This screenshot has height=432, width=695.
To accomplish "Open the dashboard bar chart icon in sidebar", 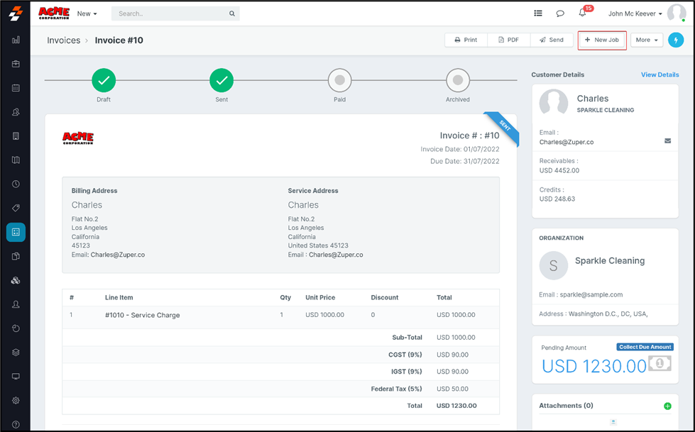I will coord(16,40).
